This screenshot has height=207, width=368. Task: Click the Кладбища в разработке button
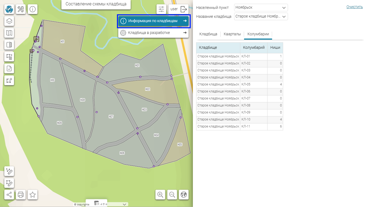tap(153, 33)
